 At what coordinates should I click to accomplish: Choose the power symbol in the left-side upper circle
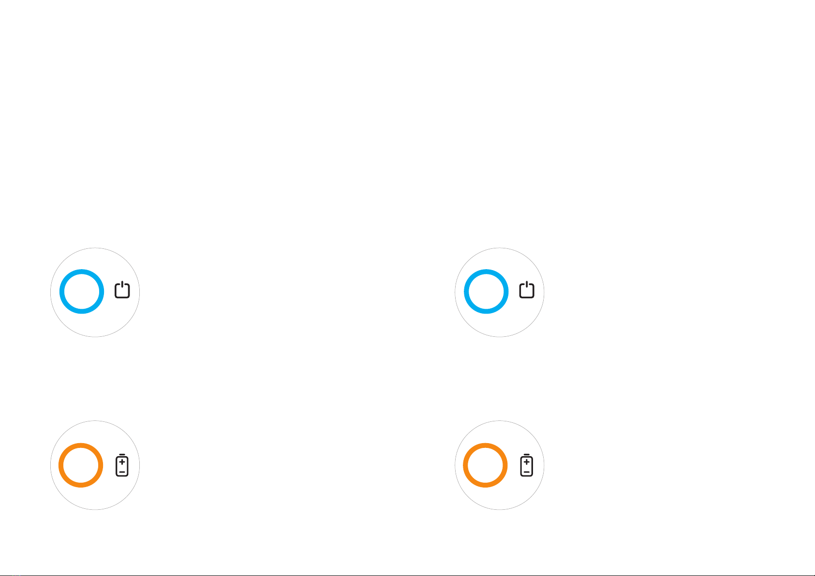122,290
